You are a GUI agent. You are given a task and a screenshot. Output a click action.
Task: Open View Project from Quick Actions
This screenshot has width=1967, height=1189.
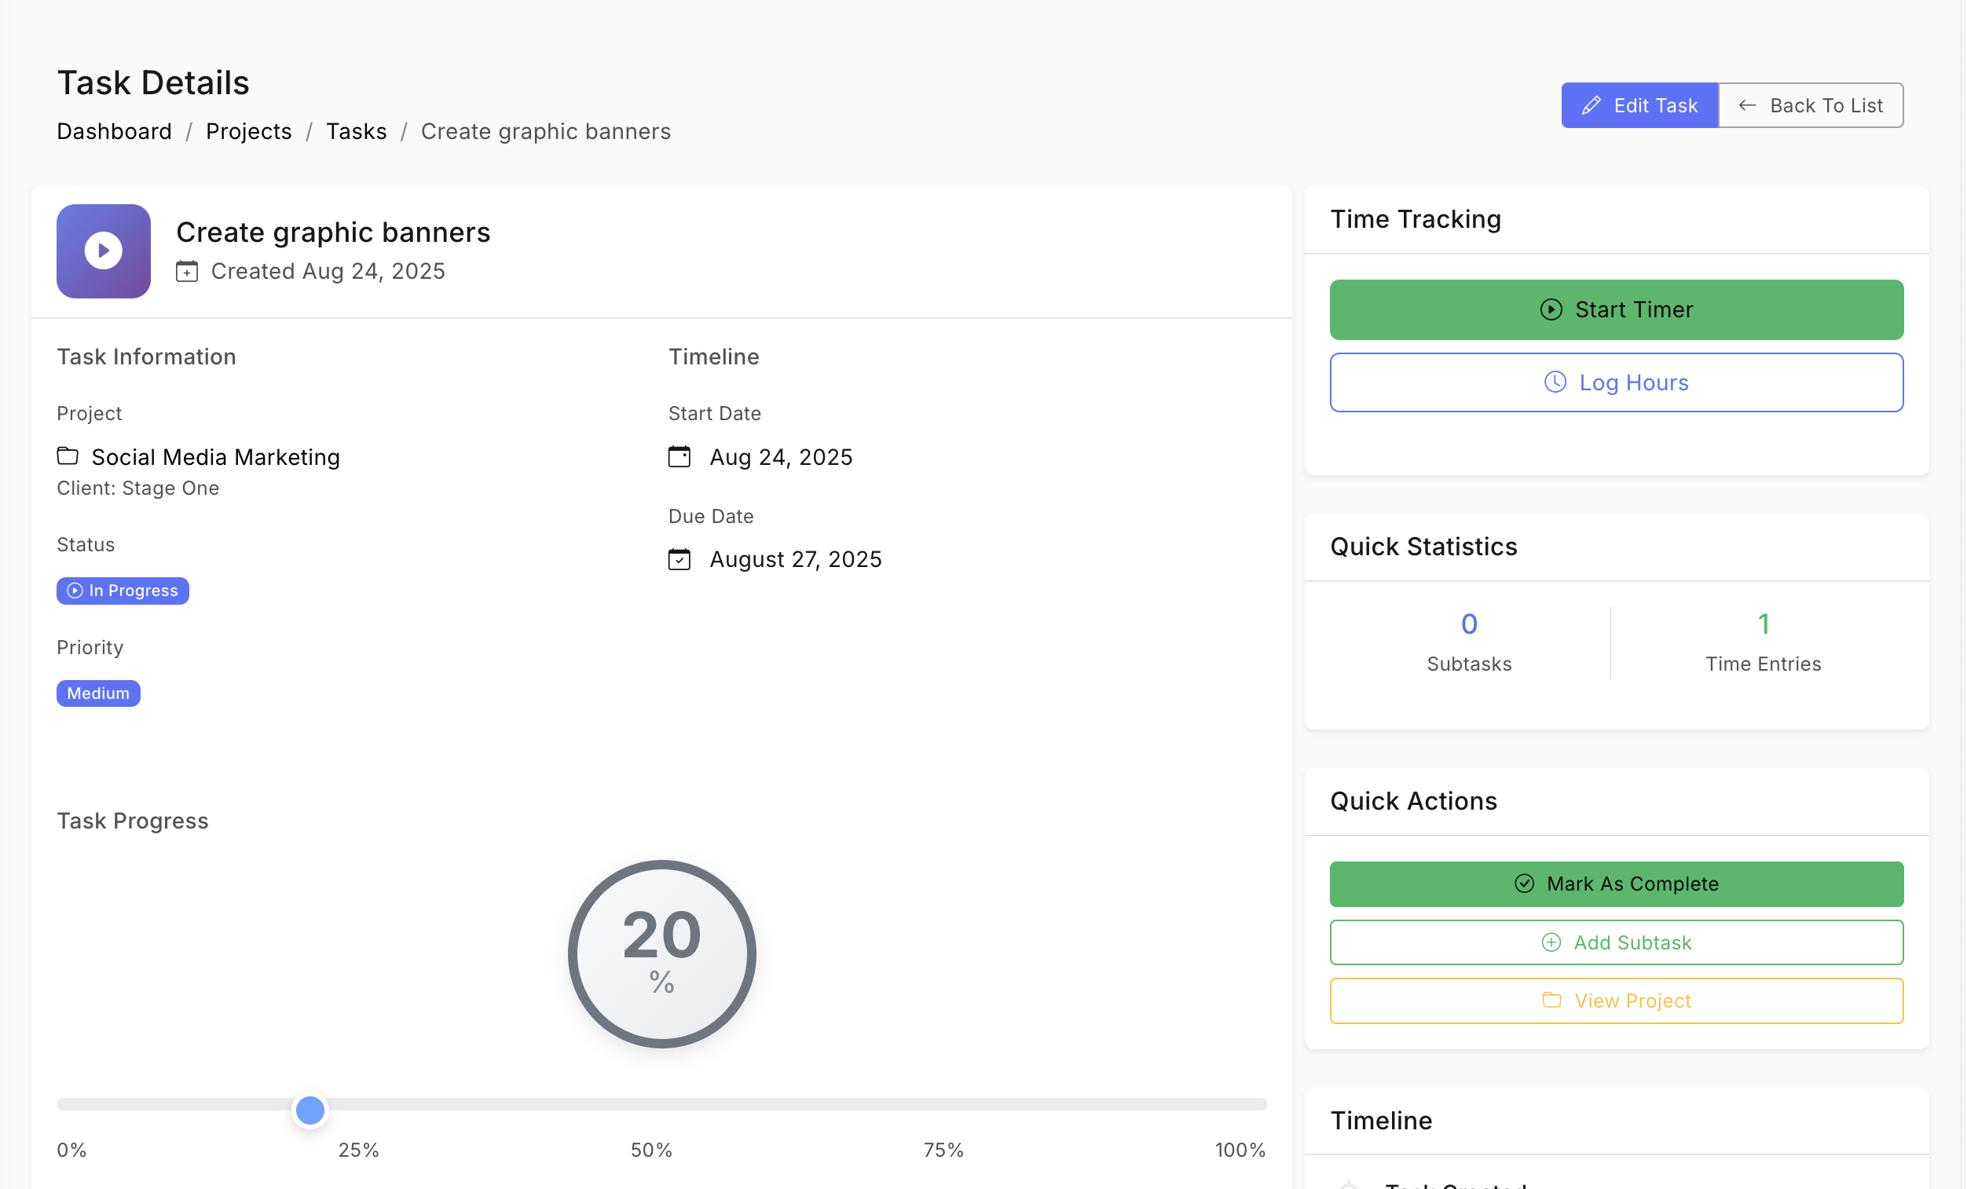pos(1617,1001)
